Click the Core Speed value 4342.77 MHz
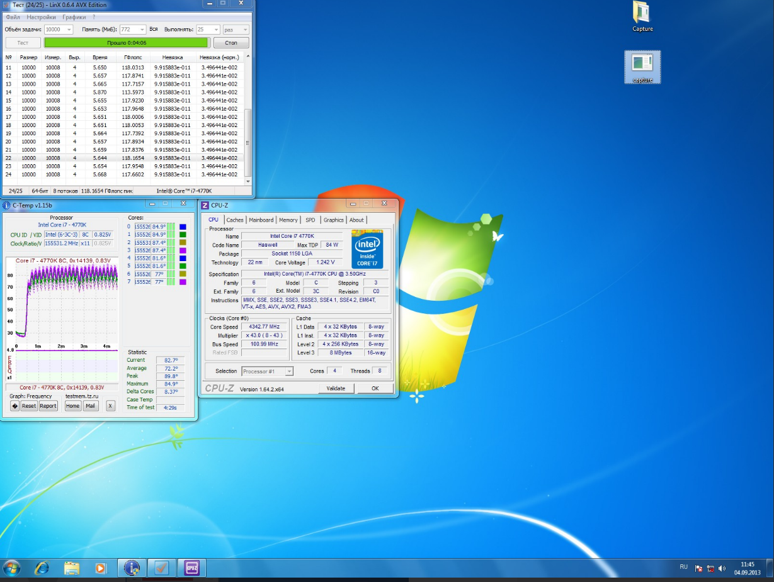The height and width of the screenshot is (582, 774). click(265, 327)
